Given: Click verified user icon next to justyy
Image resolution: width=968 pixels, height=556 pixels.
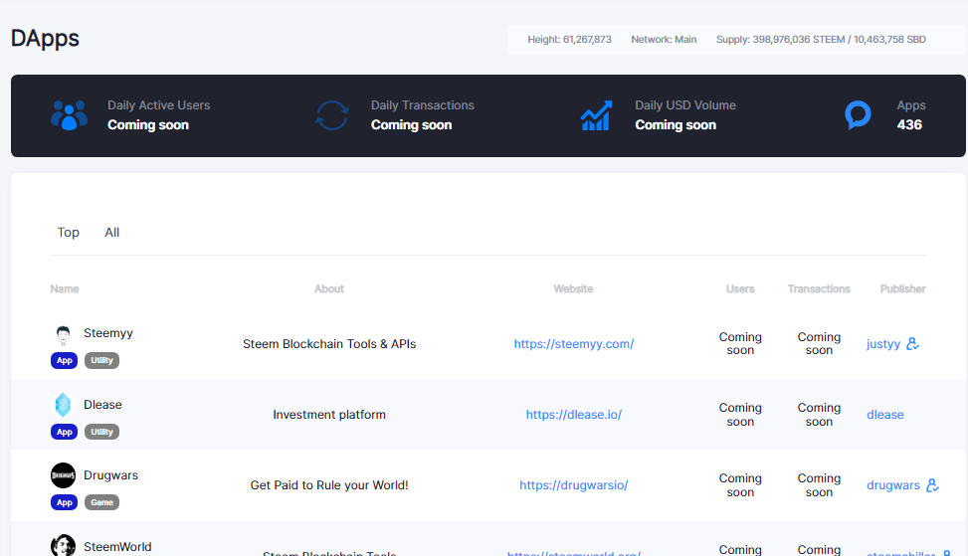Looking at the screenshot, I should pos(912,344).
